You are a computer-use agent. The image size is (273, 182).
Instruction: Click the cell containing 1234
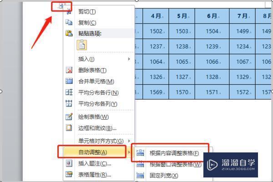point(243,46)
